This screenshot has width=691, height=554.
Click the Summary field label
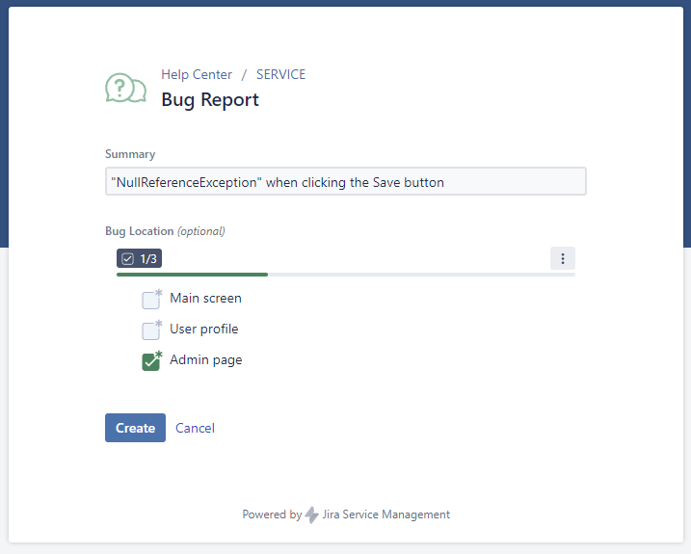130,154
